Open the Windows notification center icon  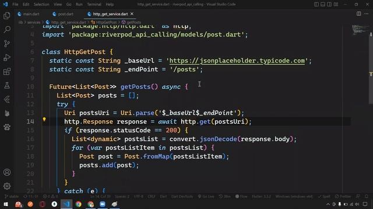pyautogui.click(x=365, y=204)
